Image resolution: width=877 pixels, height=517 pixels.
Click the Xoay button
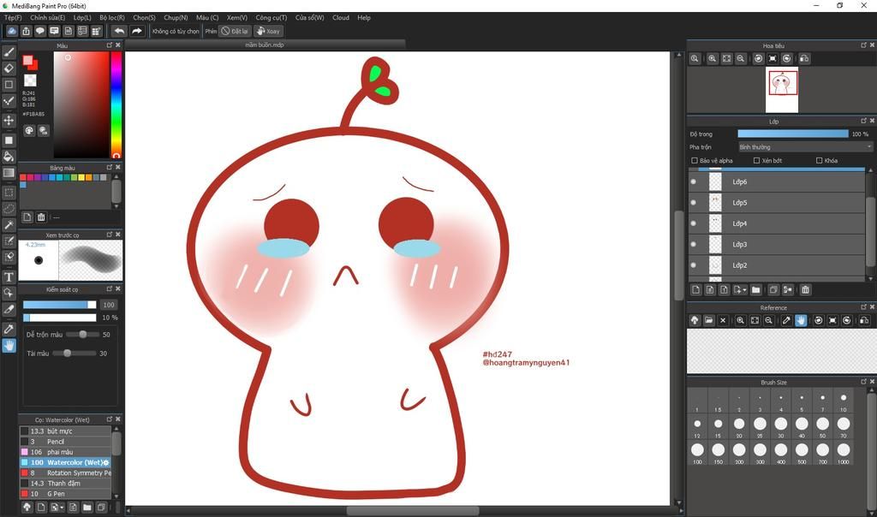point(268,32)
